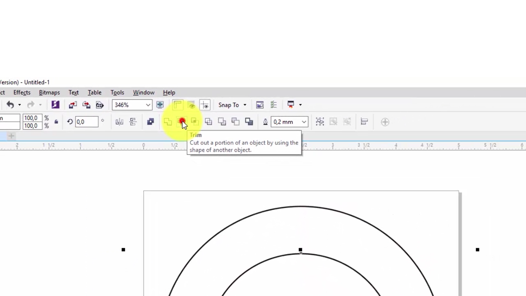Click the rotation angle 0,0 field
526x296 pixels.
point(87,122)
